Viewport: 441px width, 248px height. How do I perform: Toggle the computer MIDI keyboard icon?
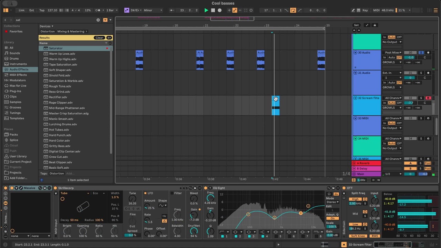[359, 10]
